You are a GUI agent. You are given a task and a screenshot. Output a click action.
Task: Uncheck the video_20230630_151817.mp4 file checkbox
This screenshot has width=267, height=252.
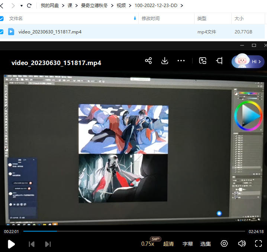(x=1, y=32)
